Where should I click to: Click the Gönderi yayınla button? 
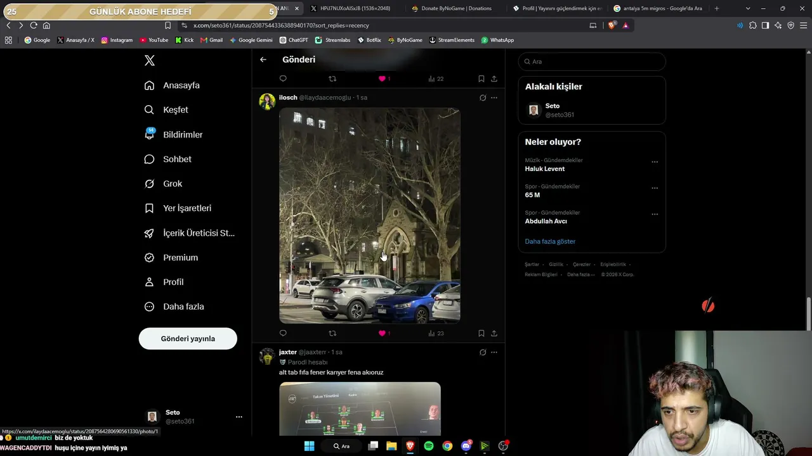pyautogui.click(x=188, y=339)
